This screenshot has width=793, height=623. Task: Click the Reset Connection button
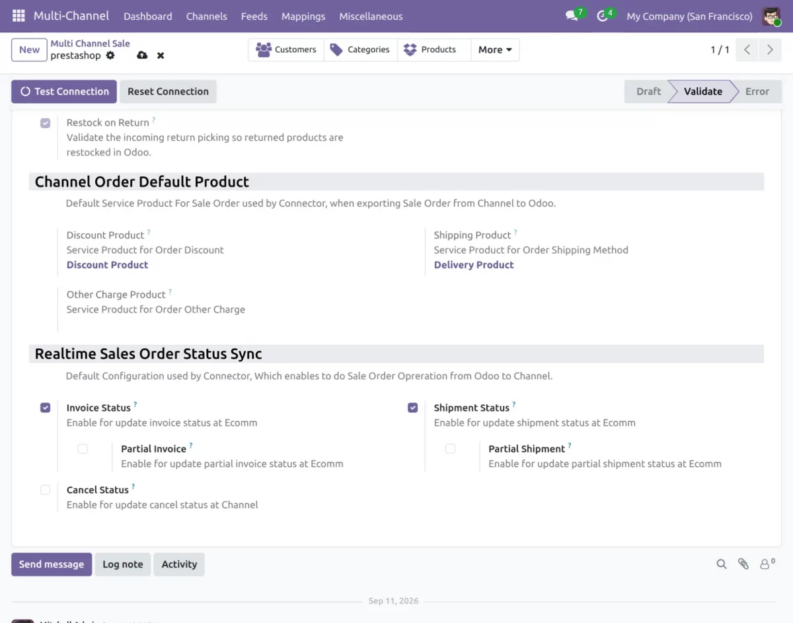tap(168, 91)
